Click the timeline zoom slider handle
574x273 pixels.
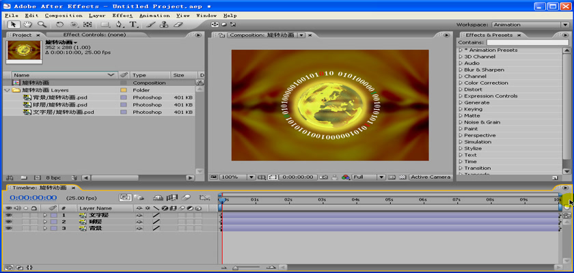(x=235, y=268)
